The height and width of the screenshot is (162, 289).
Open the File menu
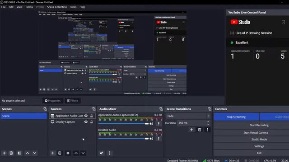(3, 7)
